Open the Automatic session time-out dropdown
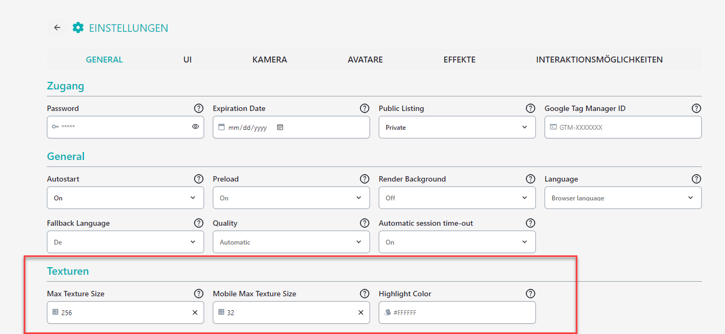Image resolution: width=725 pixels, height=334 pixels. 457,242
